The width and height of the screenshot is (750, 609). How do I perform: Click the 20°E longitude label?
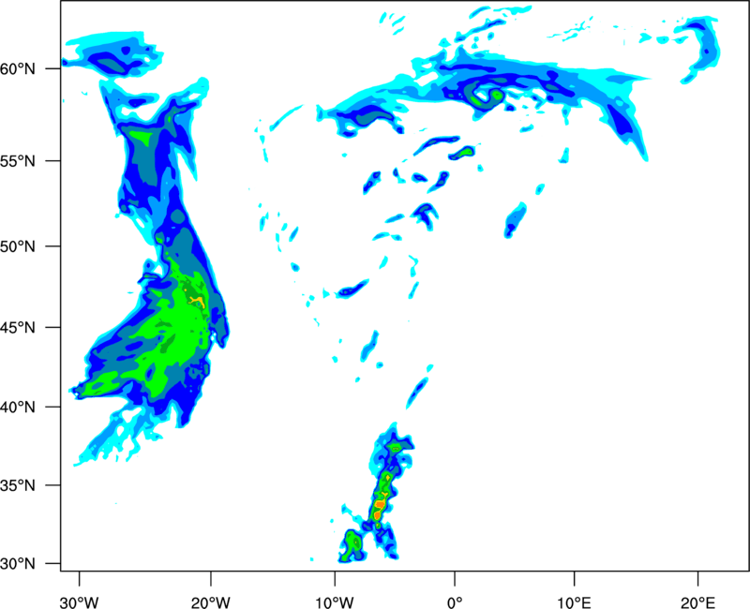697,602
